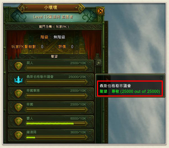Click the 帝國軍隊 faction shield icon
Screen dimensions: 169x148
point(19,94)
